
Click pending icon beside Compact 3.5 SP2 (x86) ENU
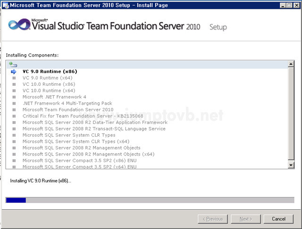(14, 161)
